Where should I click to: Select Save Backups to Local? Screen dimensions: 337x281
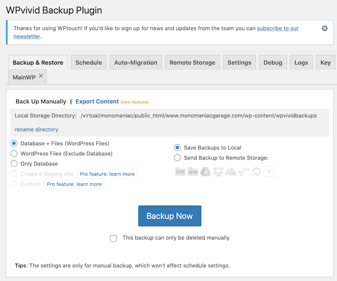[177, 147]
